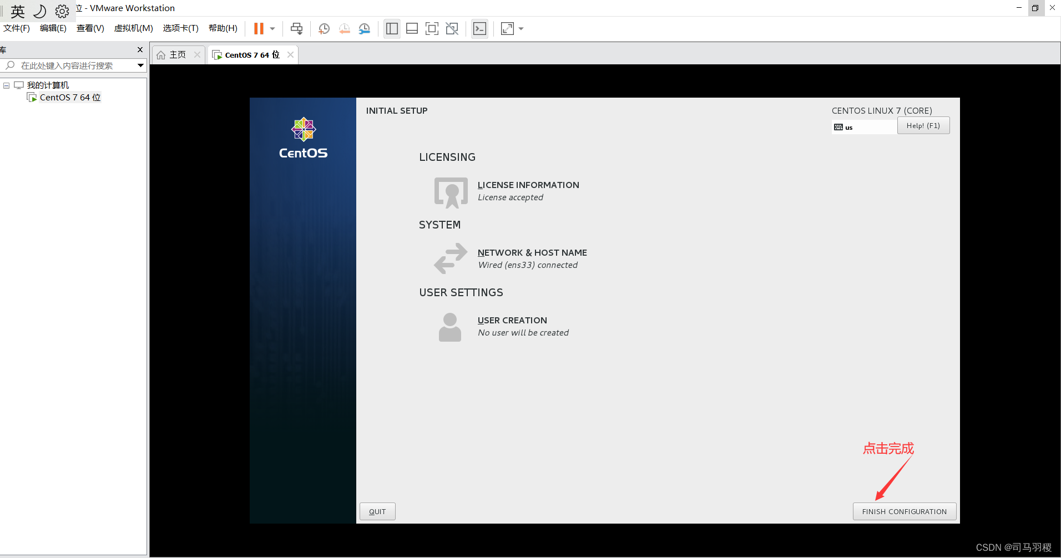Open the 查看(V) menu
The width and height of the screenshot is (1061, 558).
(x=90, y=28)
